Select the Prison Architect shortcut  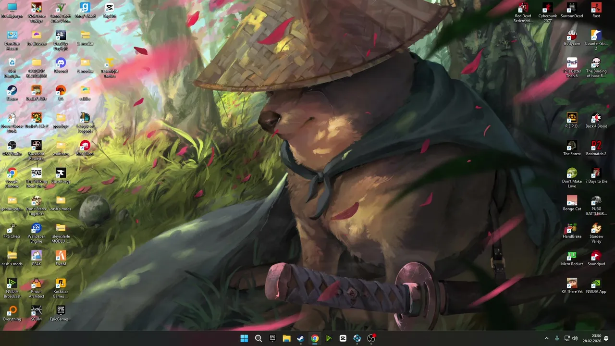tap(37, 288)
